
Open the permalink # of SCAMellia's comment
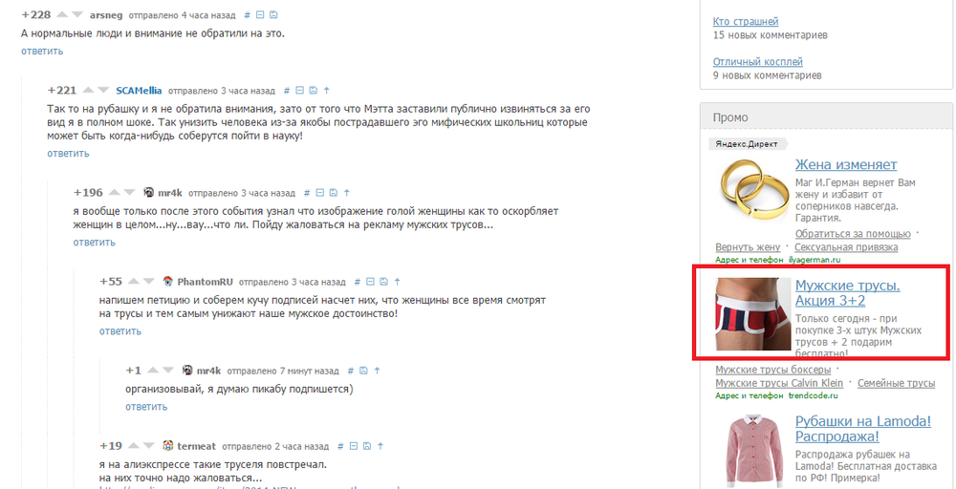coord(287,91)
